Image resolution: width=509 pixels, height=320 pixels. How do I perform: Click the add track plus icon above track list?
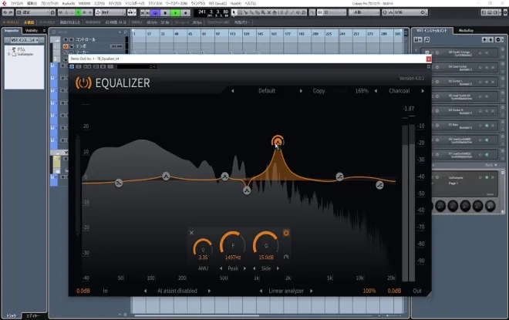[120, 32]
